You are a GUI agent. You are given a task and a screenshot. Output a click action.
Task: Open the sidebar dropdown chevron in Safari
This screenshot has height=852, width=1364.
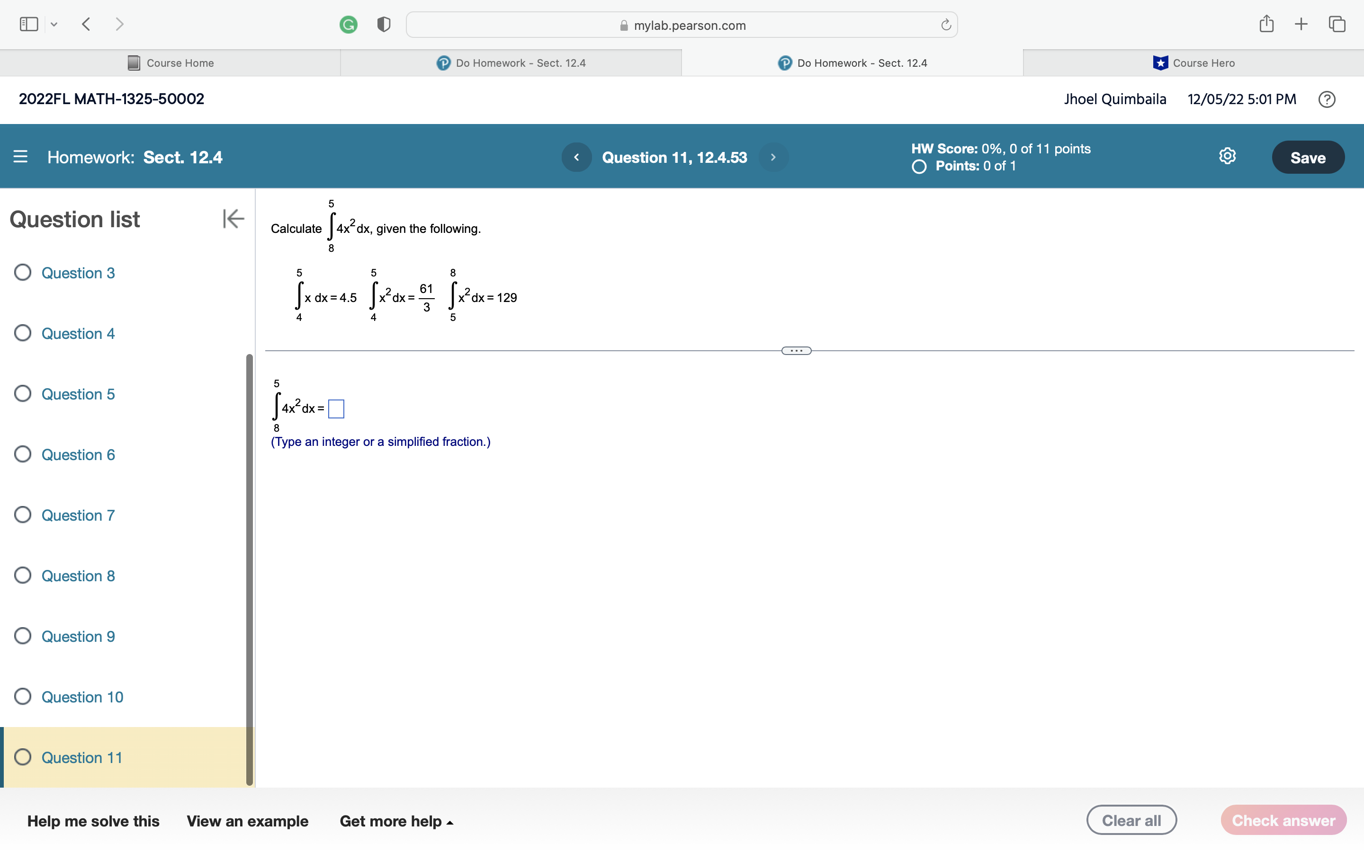point(54,24)
